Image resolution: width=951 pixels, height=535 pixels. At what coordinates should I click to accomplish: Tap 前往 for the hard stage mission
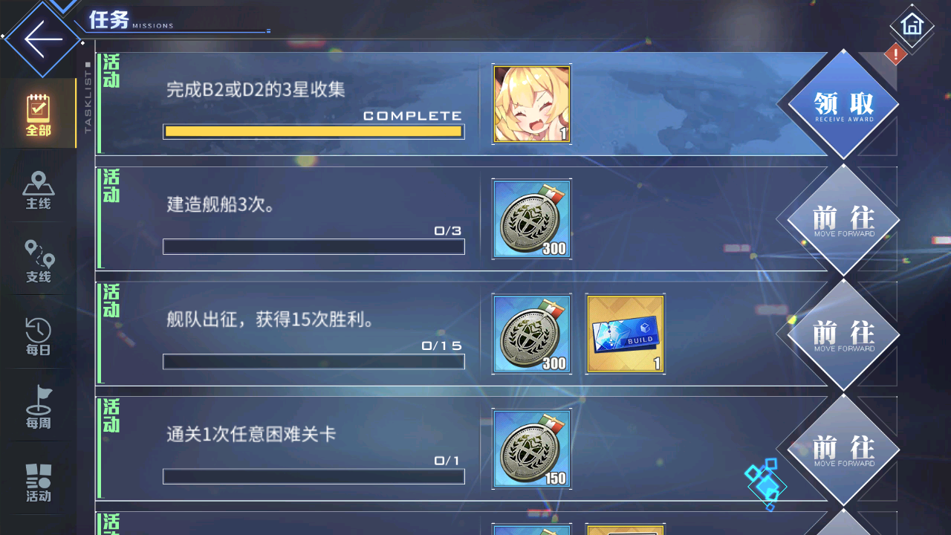coord(843,450)
